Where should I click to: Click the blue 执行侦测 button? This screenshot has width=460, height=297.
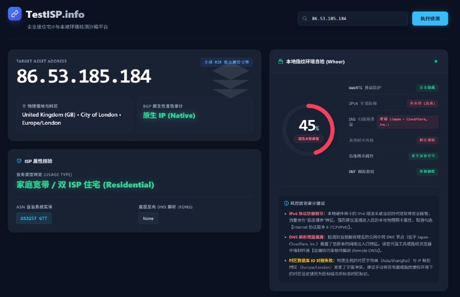[430, 18]
